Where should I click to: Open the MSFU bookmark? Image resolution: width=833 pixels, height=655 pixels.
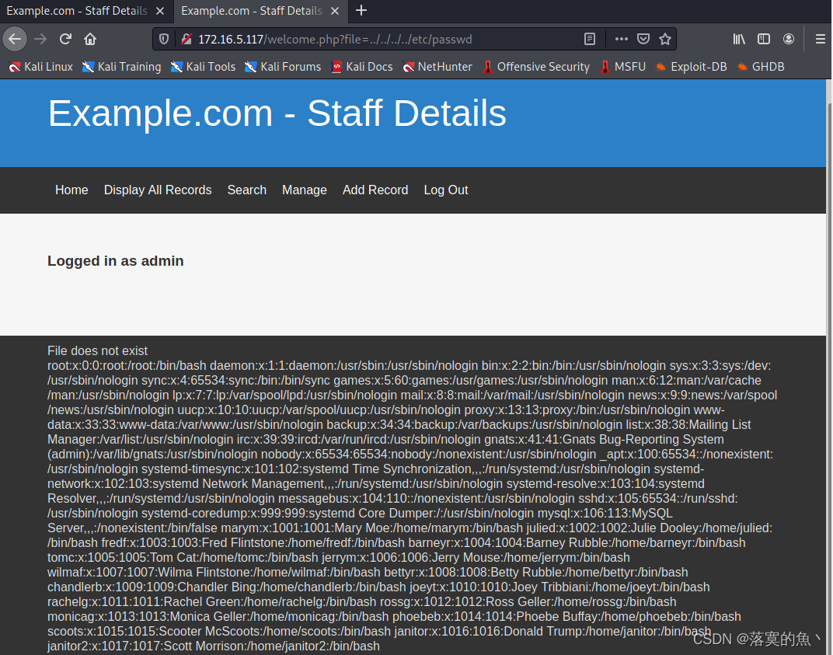pos(622,67)
